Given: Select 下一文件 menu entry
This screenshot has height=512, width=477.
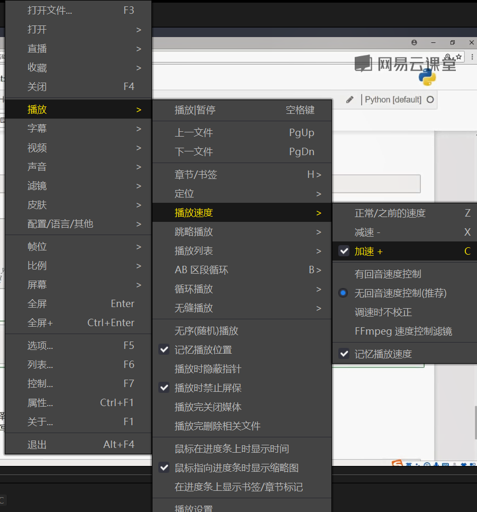Looking at the screenshot, I should tap(242, 151).
